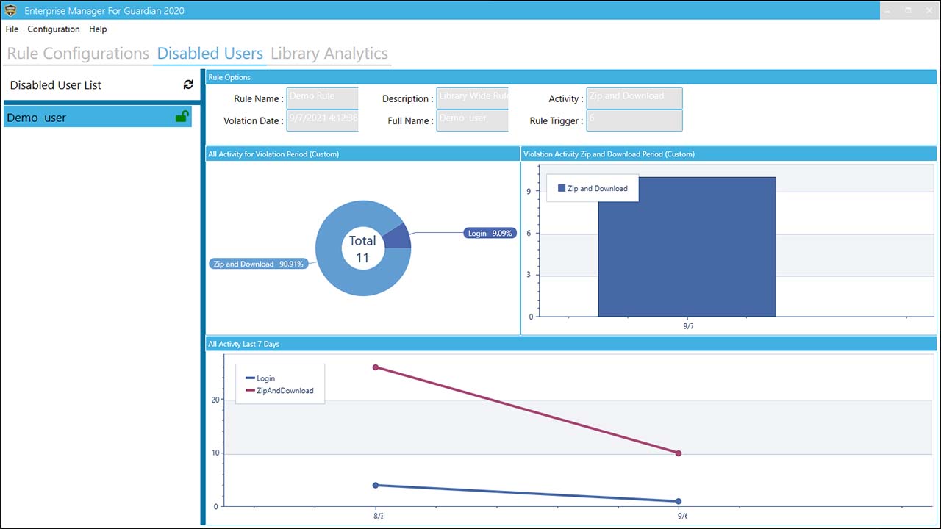The image size is (941, 529).
Task: Click the Rule Name field
Action: pos(322,98)
